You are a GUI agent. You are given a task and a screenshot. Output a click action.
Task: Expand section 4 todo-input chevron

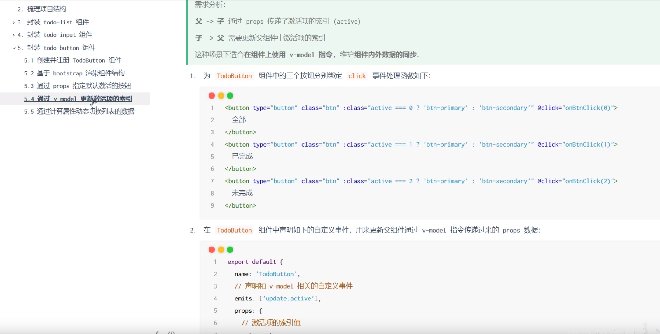(x=13, y=35)
